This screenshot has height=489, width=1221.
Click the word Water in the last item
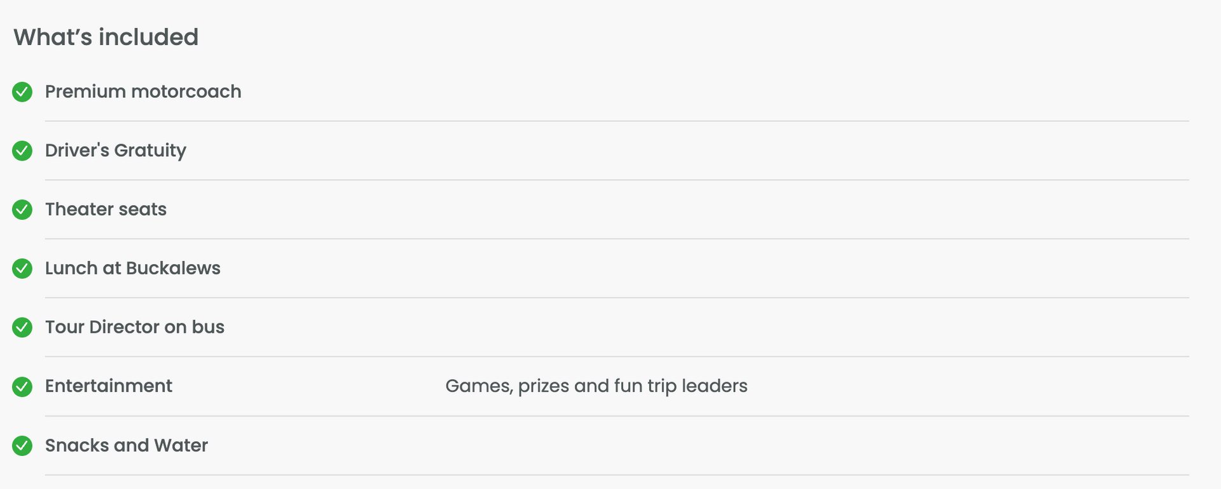click(181, 445)
